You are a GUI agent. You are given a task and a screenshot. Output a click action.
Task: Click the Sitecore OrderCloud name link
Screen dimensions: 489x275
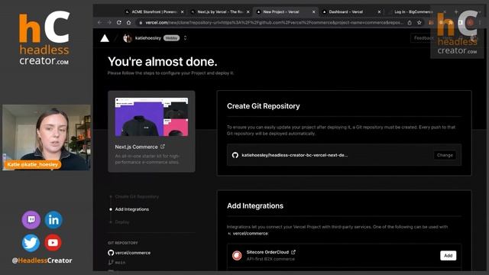[x=267, y=252]
